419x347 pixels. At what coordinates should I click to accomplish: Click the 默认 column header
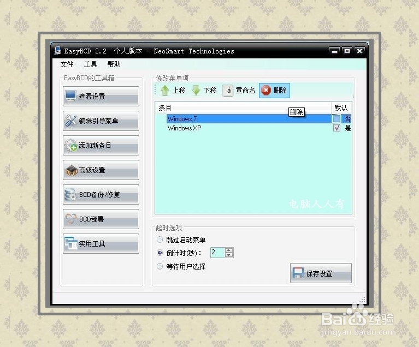(341, 107)
